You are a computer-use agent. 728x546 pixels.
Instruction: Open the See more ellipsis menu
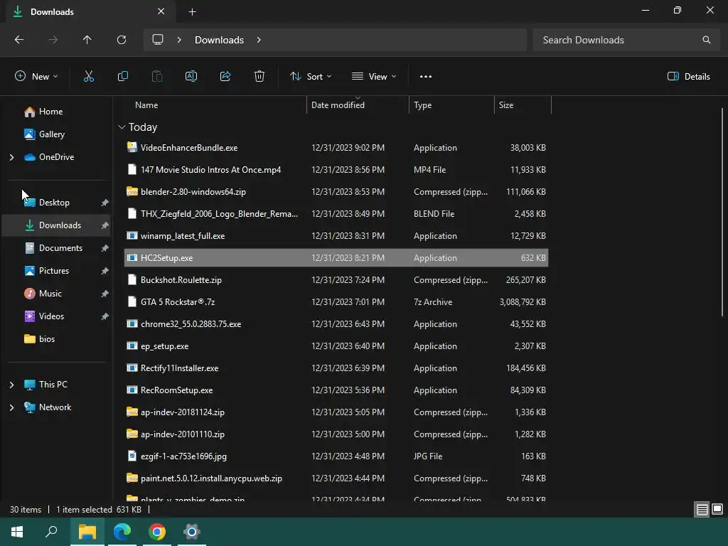click(426, 77)
